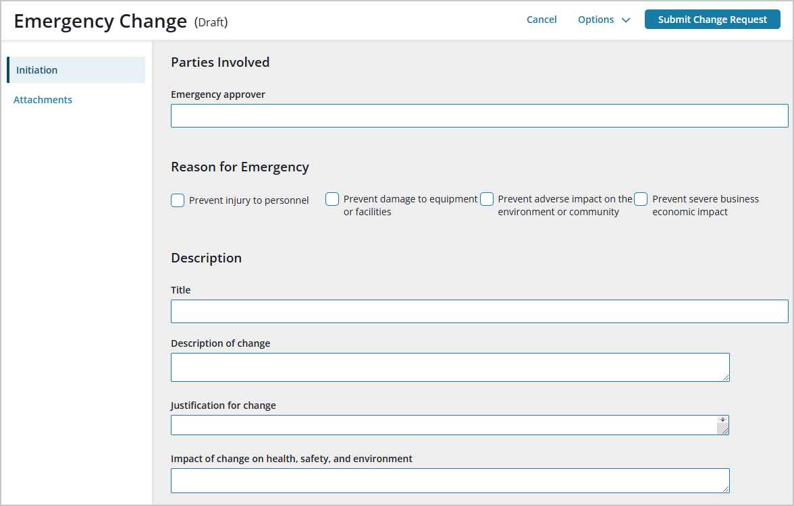Focus the Description of change textarea
794x506 pixels.
coord(450,367)
